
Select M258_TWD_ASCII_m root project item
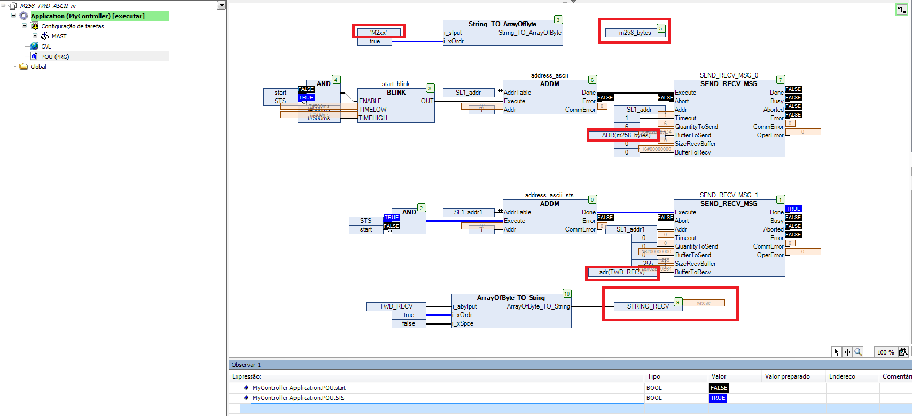point(48,6)
